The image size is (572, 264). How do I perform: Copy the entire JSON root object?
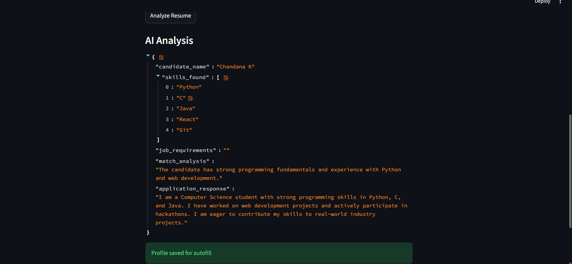click(161, 58)
